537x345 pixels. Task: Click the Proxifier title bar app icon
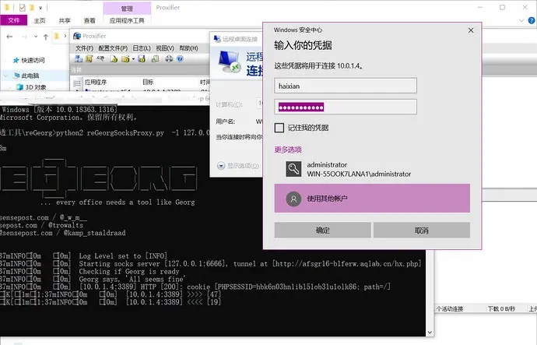(x=77, y=36)
